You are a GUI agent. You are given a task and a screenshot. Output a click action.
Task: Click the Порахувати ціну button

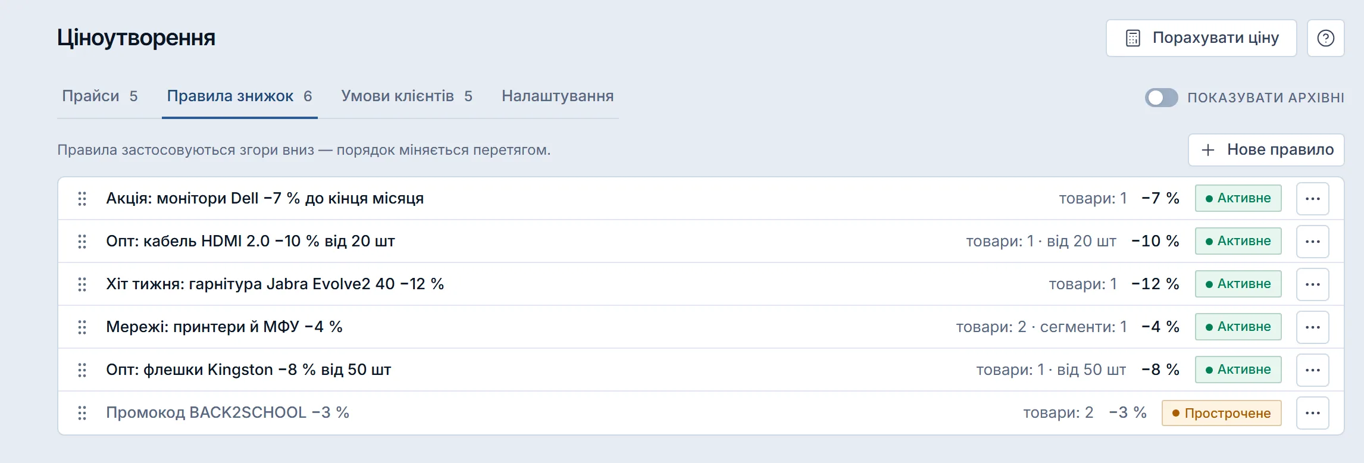point(1201,38)
